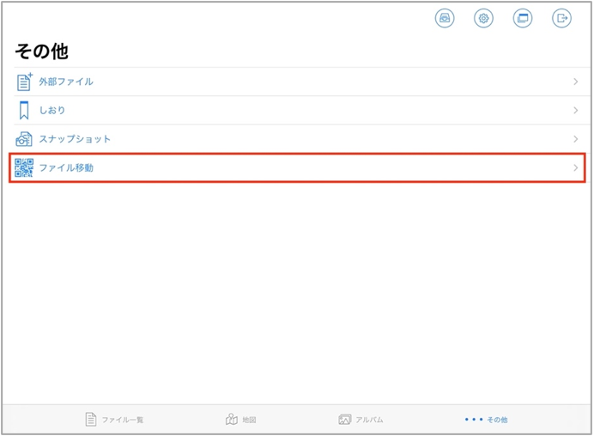Open the スナップショット text link
Image resolution: width=594 pixels, height=436 pixels.
coord(75,139)
